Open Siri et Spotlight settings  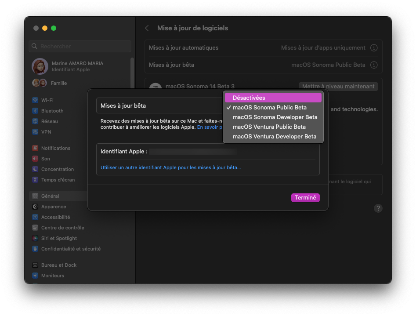click(x=59, y=238)
